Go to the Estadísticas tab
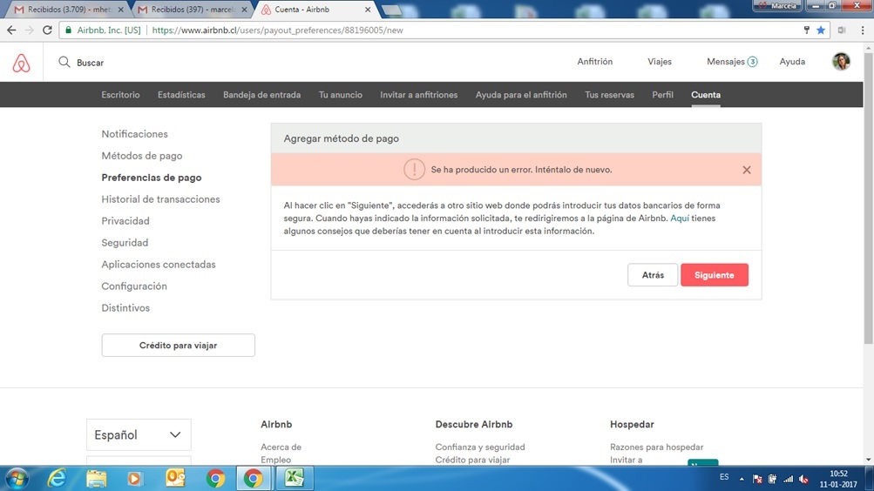 (x=181, y=95)
